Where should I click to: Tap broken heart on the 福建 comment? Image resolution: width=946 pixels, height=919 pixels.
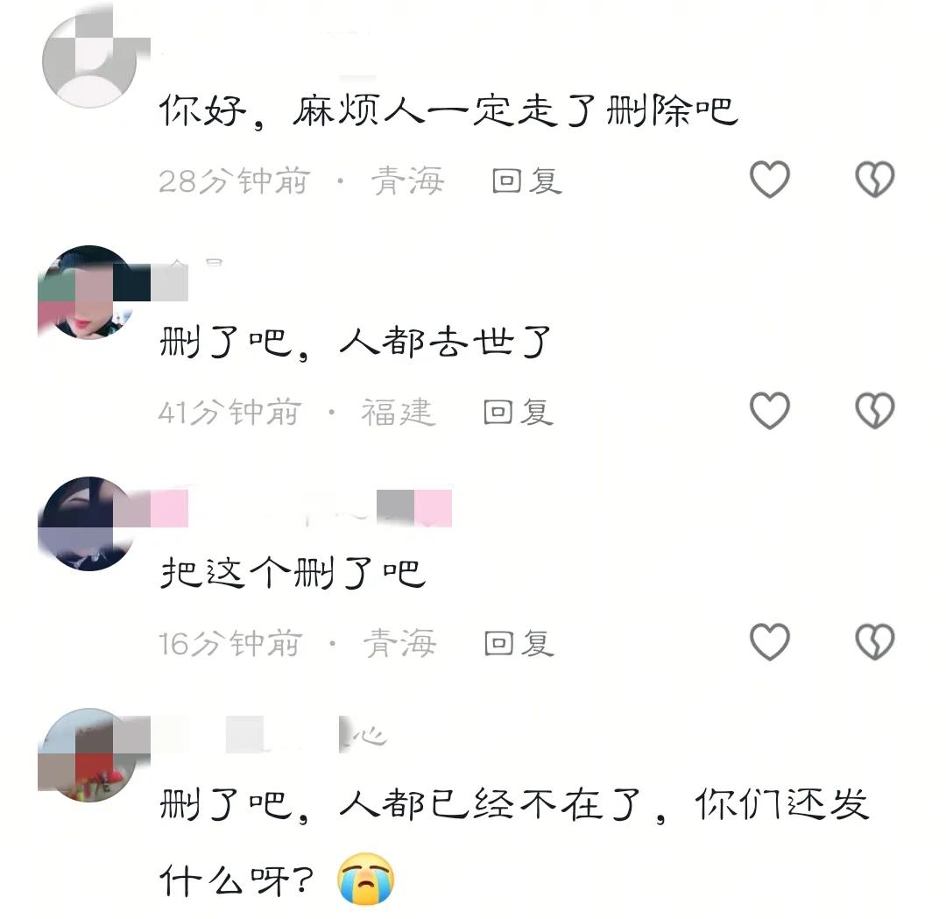click(874, 411)
